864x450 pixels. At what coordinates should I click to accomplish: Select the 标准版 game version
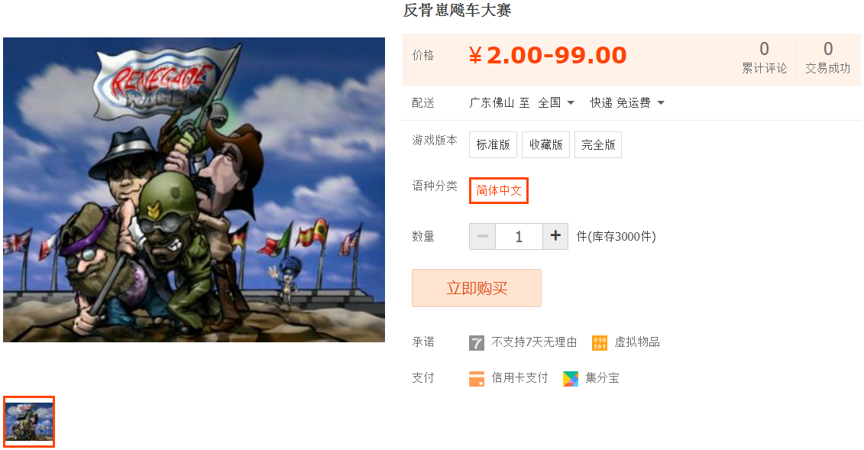click(493, 145)
